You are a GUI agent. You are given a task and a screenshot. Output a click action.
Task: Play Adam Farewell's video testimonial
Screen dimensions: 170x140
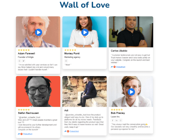coord(39,32)
